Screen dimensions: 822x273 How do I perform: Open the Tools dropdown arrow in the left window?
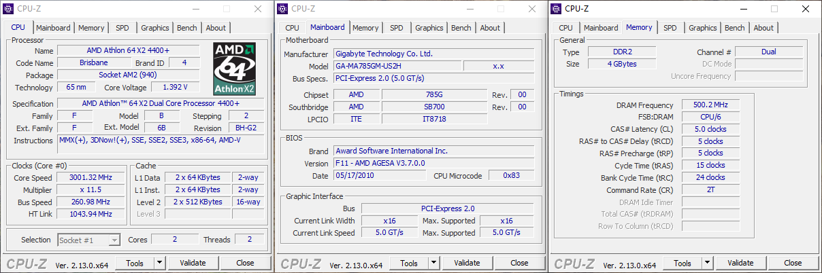(x=159, y=263)
